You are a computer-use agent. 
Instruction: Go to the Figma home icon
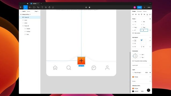tap(28, 3)
